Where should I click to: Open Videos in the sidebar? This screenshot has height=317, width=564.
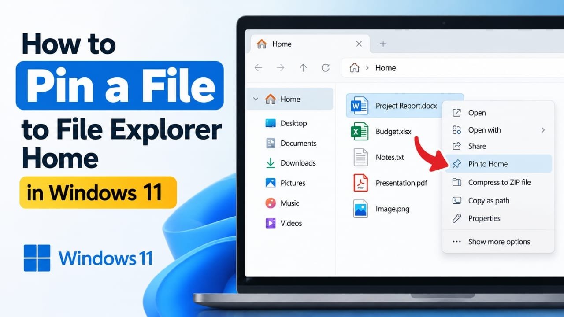coord(291,223)
